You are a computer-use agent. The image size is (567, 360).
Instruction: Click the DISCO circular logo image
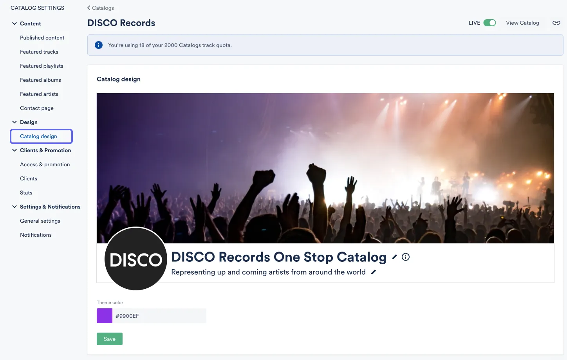[x=136, y=259]
